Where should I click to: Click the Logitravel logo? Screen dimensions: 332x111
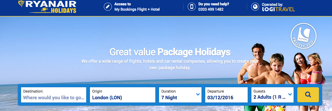278,9
